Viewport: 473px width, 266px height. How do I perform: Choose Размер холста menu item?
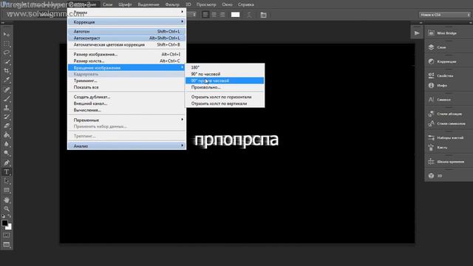[126, 61]
